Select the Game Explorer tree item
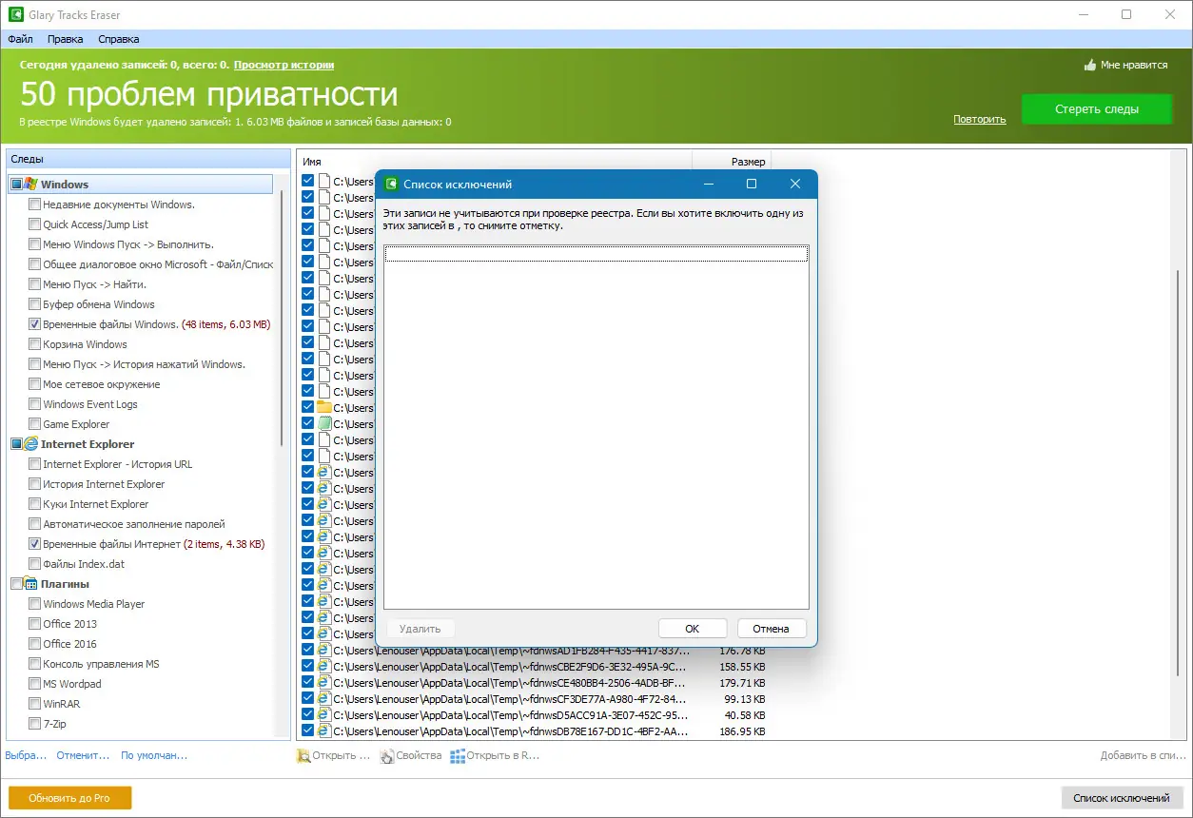Screen dimensions: 1193x818 76,424
